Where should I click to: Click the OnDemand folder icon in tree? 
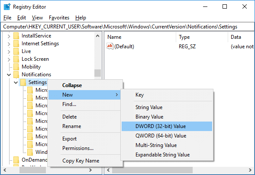click(16, 160)
